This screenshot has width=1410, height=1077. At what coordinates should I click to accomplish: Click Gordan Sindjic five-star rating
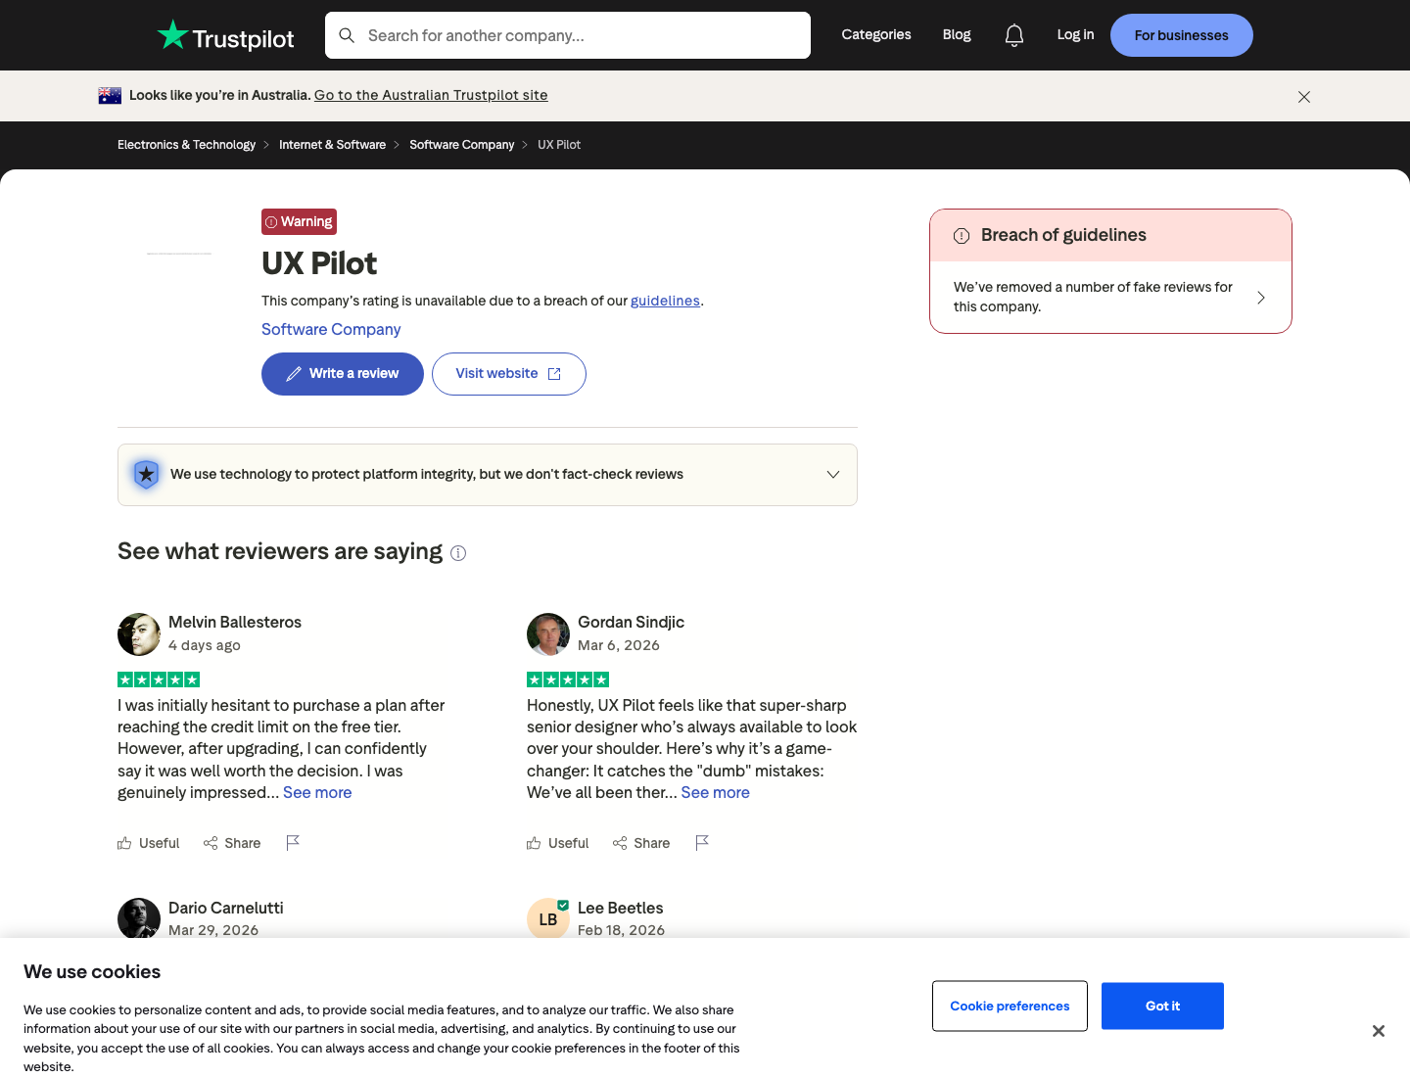click(568, 679)
